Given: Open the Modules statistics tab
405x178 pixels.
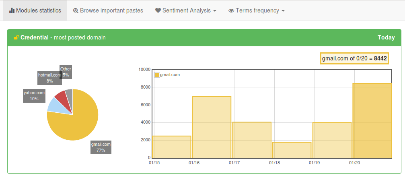Looking at the screenshot, I should 35,10.
